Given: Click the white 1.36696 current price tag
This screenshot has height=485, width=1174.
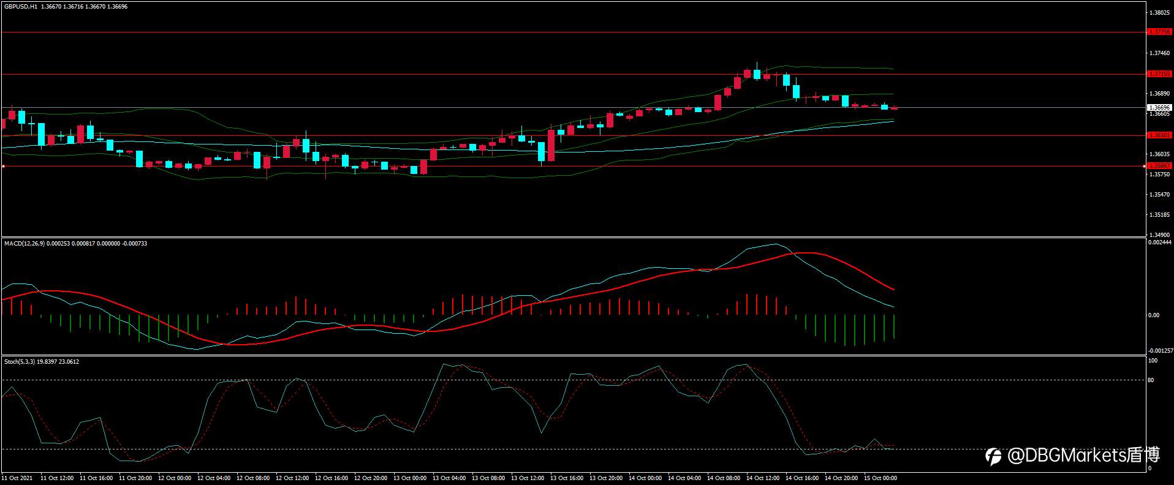Looking at the screenshot, I should pyautogui.click(x=1159, y=107).
